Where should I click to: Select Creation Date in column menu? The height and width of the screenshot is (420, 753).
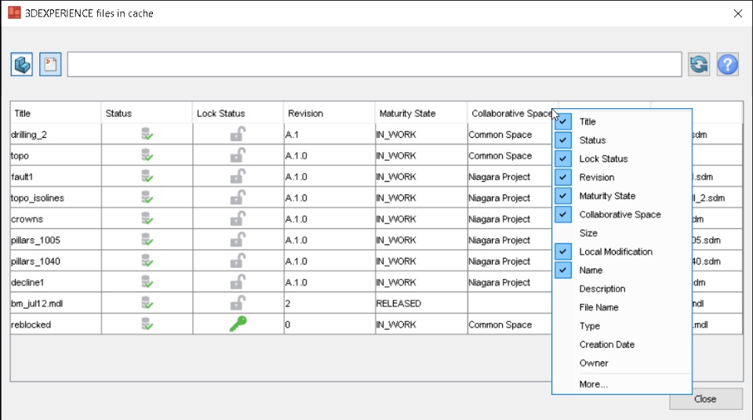pyautogui.click(x=606, y=345)
